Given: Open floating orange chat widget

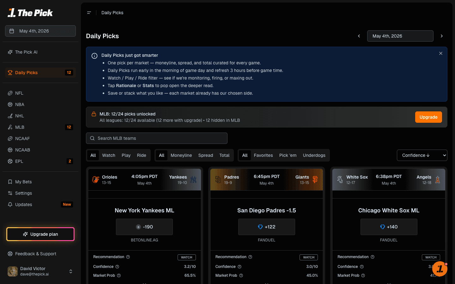Looking at the screenshot, I should (440, 269).
